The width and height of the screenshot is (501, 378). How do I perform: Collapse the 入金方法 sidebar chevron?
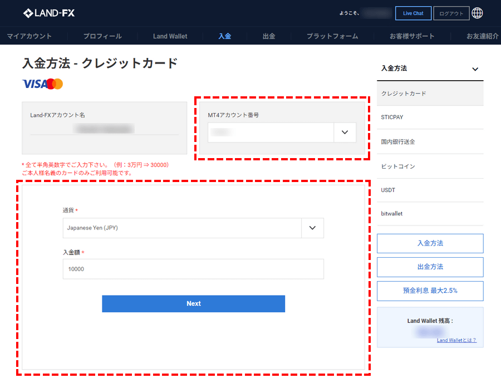pyautogui.click(x=475, y=69)
